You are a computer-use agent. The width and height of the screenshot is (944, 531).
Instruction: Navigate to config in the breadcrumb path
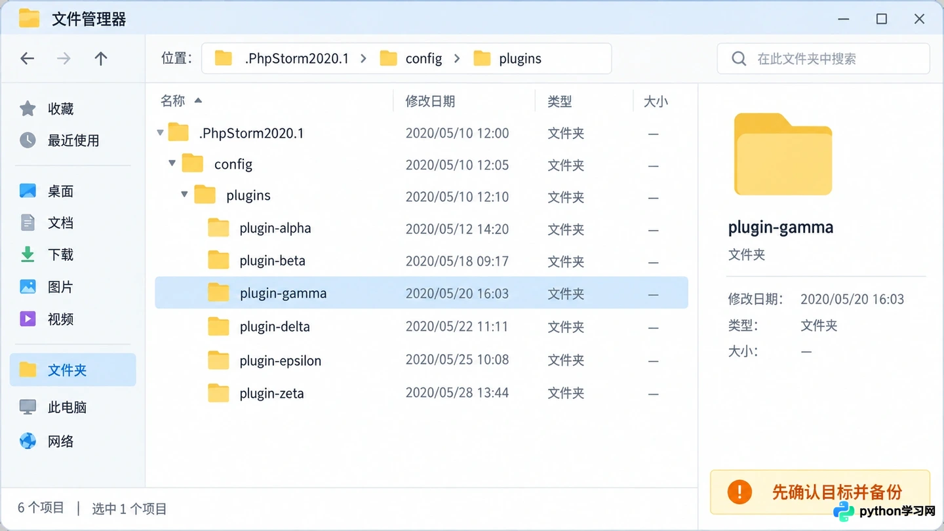(423, 59)
